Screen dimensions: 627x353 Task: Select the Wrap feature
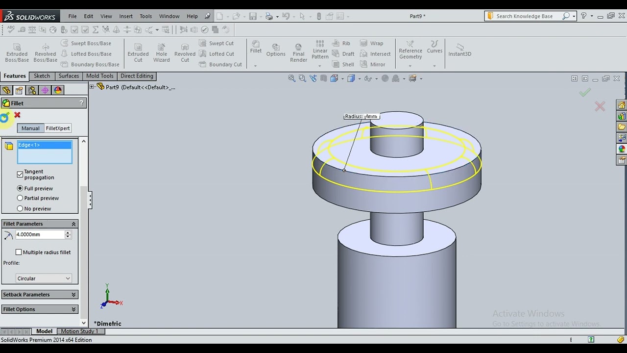click(371, 43)
